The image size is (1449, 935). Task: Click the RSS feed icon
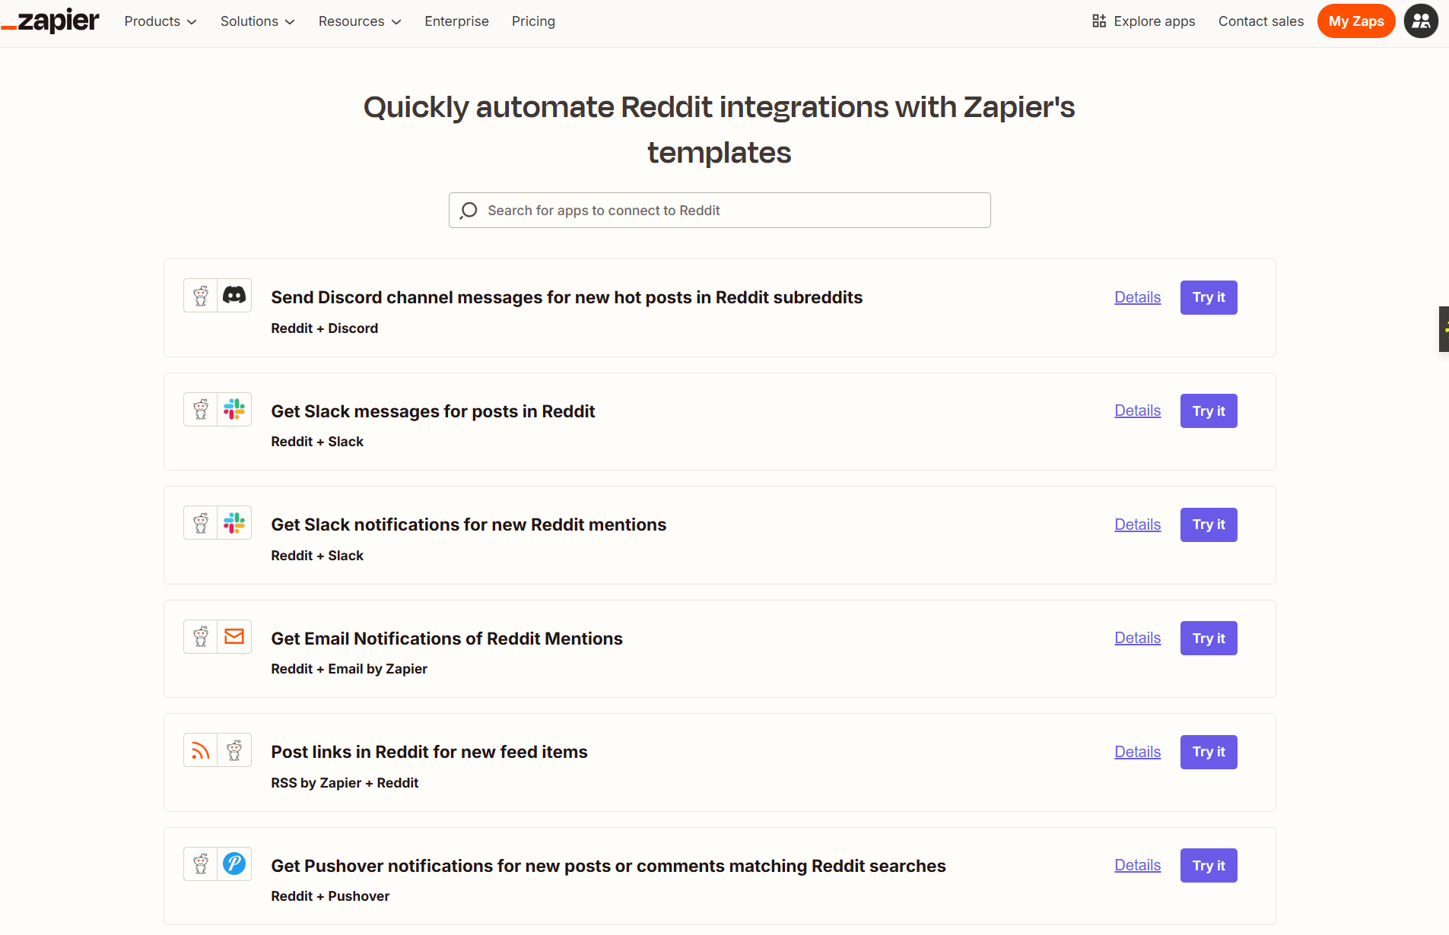pyautogui.click(x=200, y=750)
